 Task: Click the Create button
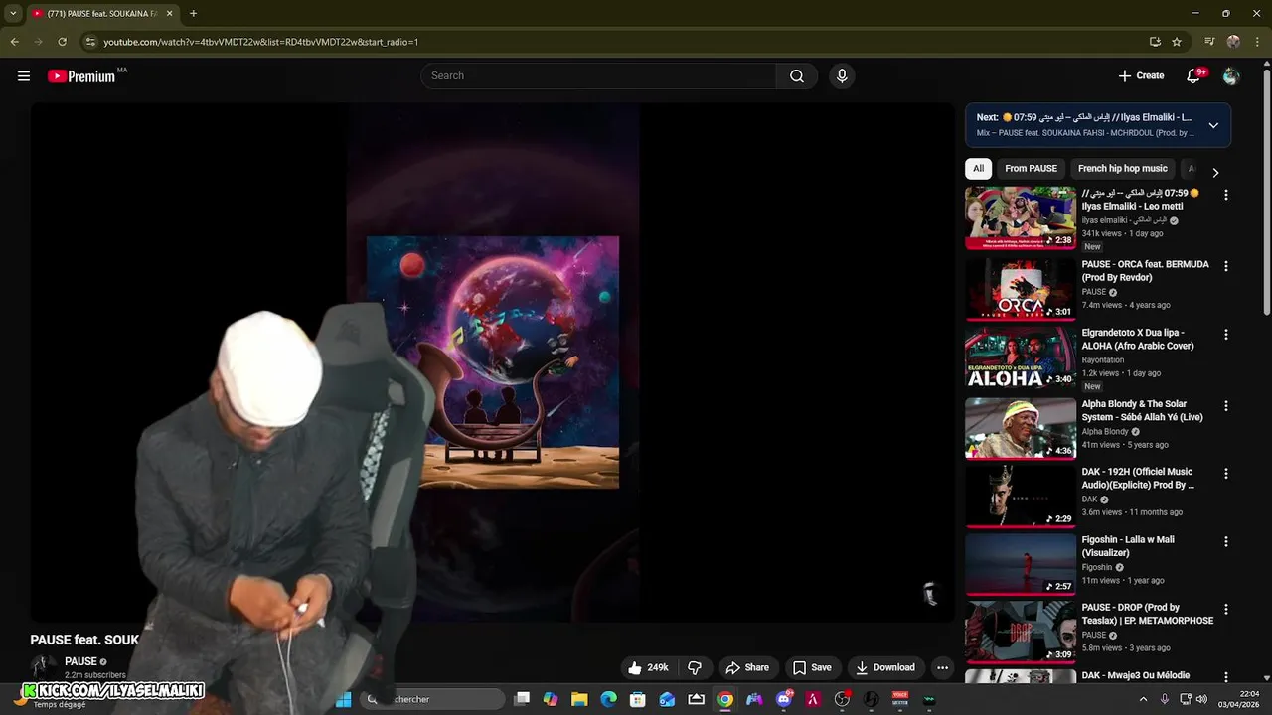tap(1141, 76)
